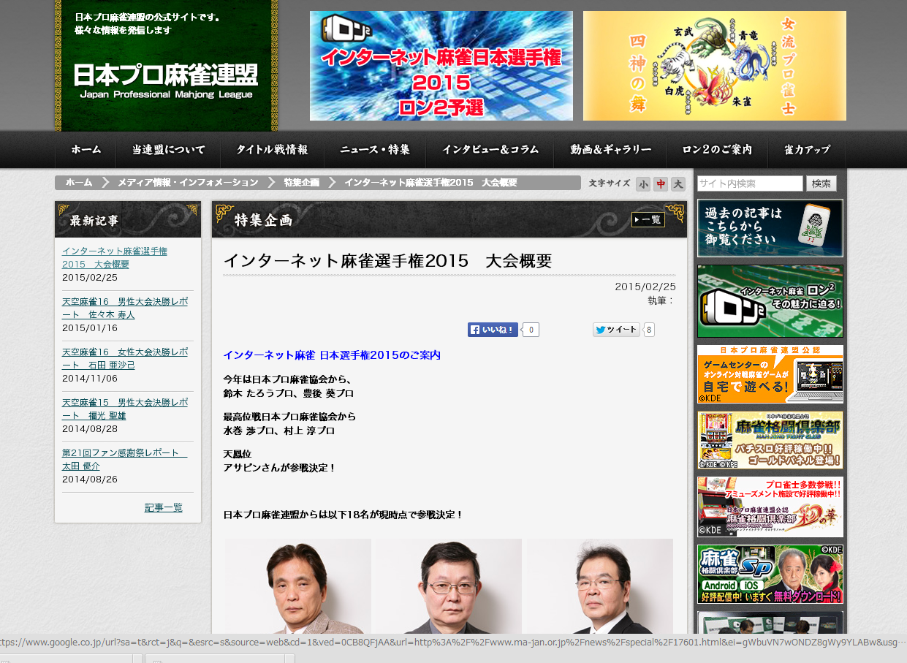Viewport: 907px width, 663px height.
Task: Go to ホーム in the main navigation
Action: click(86, 150)
